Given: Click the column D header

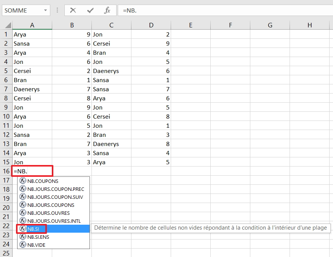Looking at the screenshot, I should click(151, 25).
